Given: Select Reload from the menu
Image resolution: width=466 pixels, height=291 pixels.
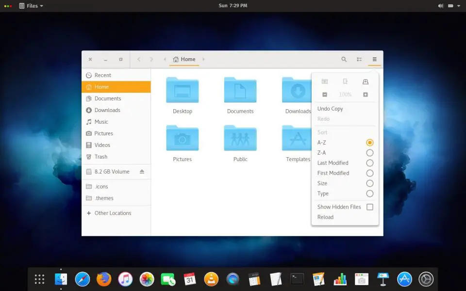Looking at the screenshot, I should coord(325,217).
